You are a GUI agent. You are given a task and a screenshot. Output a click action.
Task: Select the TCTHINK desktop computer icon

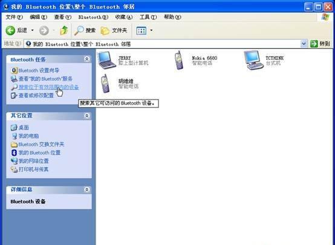[253, 60]
